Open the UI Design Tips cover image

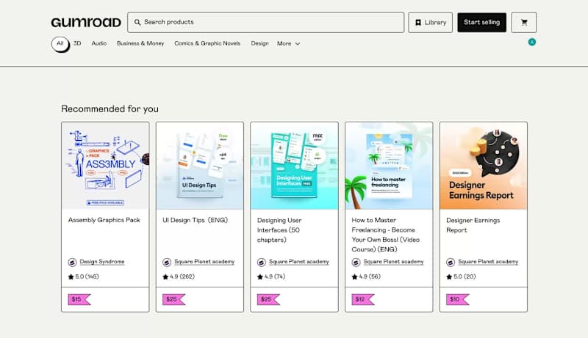(199, 166)
